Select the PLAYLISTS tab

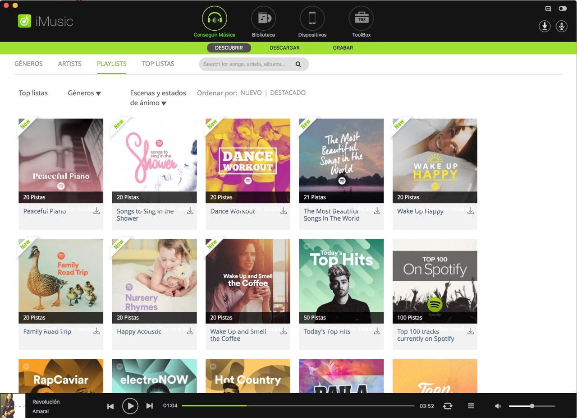click(112, 64)
